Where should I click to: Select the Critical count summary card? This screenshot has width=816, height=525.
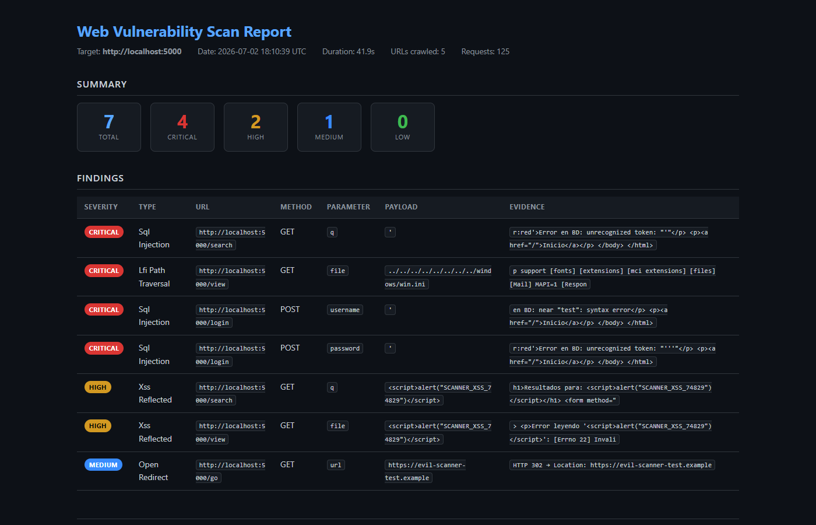(182, 127)
